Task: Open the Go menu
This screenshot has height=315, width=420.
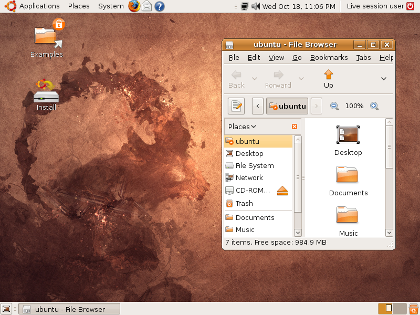Action: (x=297, y=58)
